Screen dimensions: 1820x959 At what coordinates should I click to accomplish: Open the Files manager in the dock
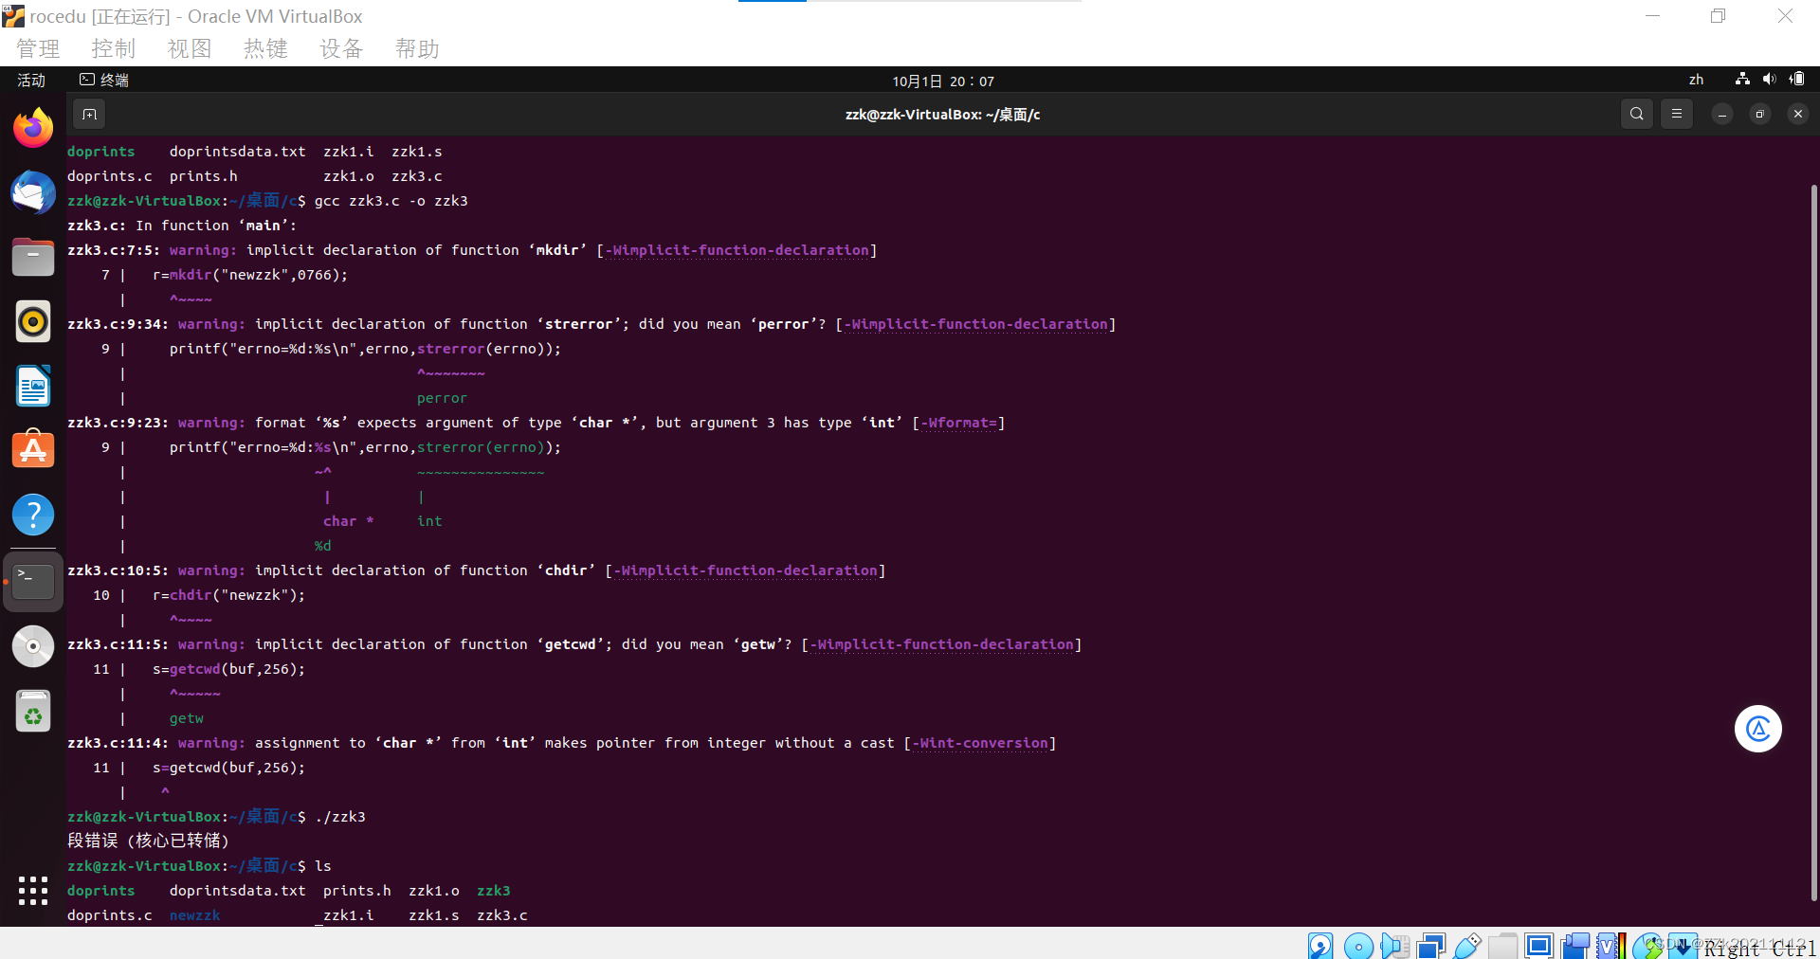point(33,257)
